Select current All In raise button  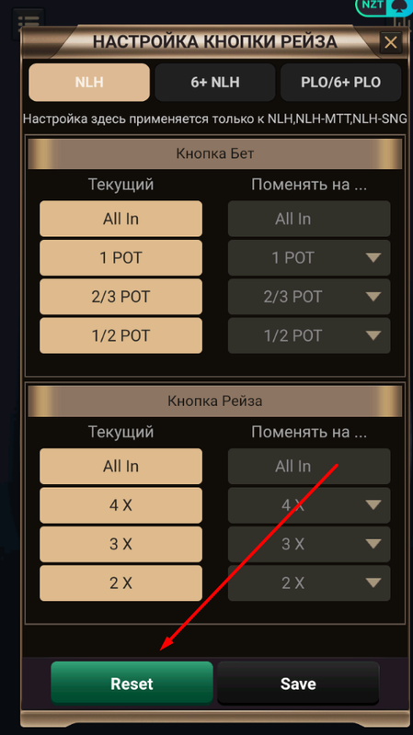[121, 467]
